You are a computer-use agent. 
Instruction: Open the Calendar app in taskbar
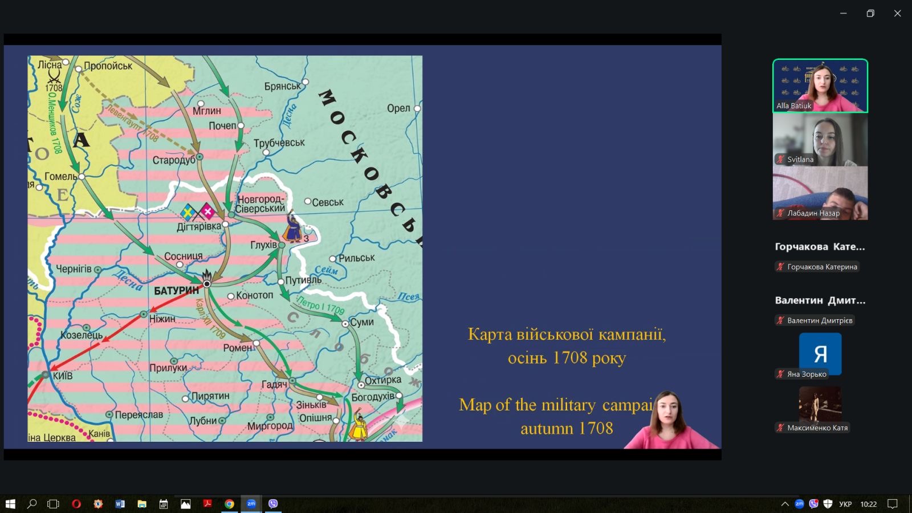pyautogui.click(x=164, y=504)
